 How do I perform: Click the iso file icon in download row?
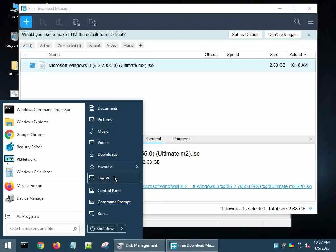coord(42,65)
